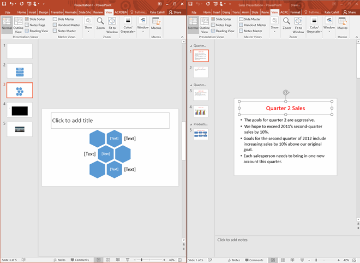This screenshot has width=360, height=263.
Task: Open Review tab in left window
Action: [x=98, y=13]
